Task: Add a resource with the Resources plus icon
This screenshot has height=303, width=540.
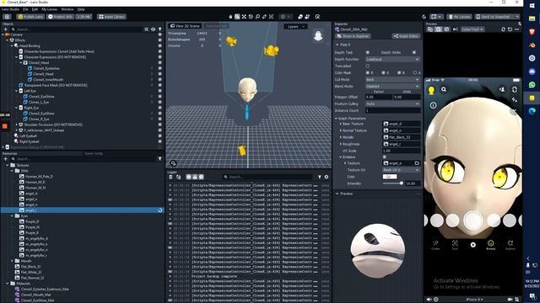Action: click(x=6, y=159)
